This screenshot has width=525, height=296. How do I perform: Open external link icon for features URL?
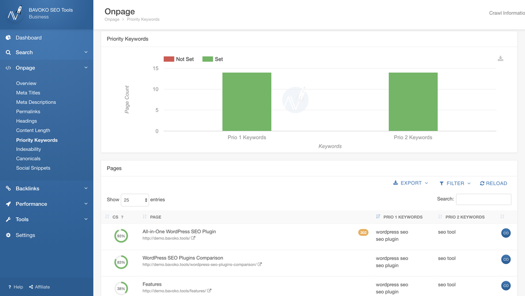tap(209, 291)
